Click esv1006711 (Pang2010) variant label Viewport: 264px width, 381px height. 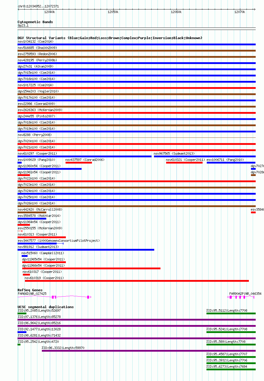[x=225, y=160]
